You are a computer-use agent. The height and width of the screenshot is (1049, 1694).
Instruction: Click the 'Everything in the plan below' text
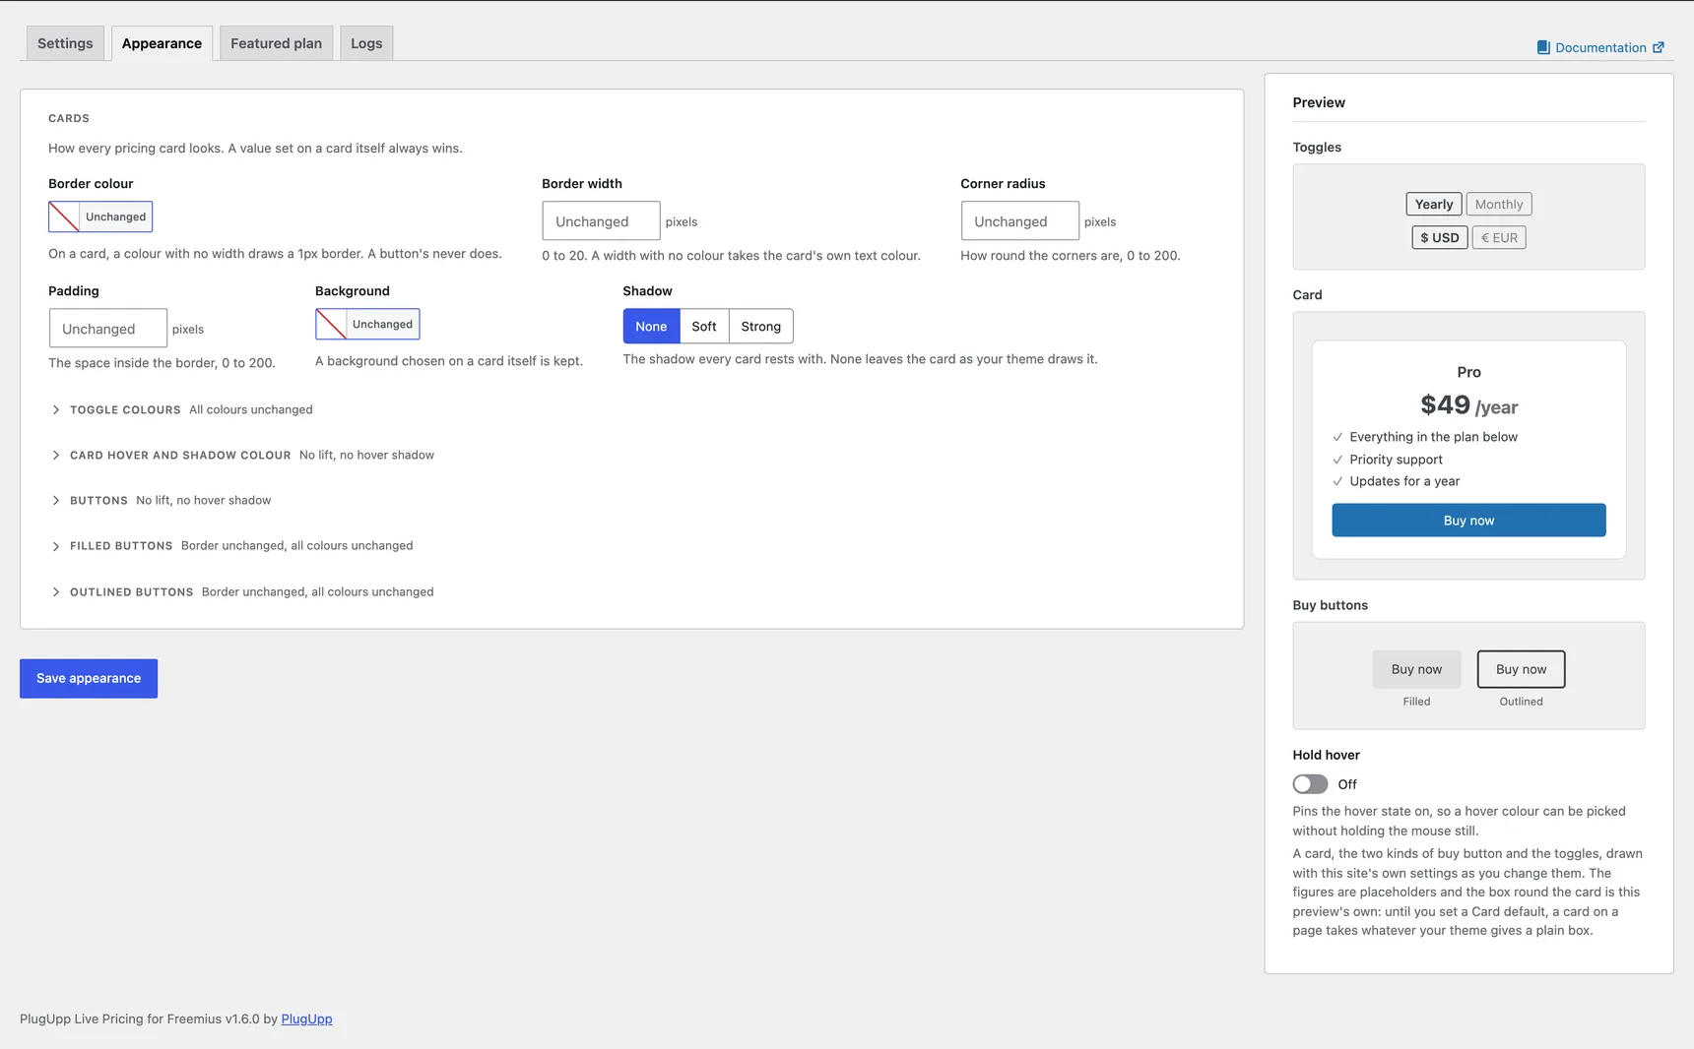click(x=1433, y=437)
